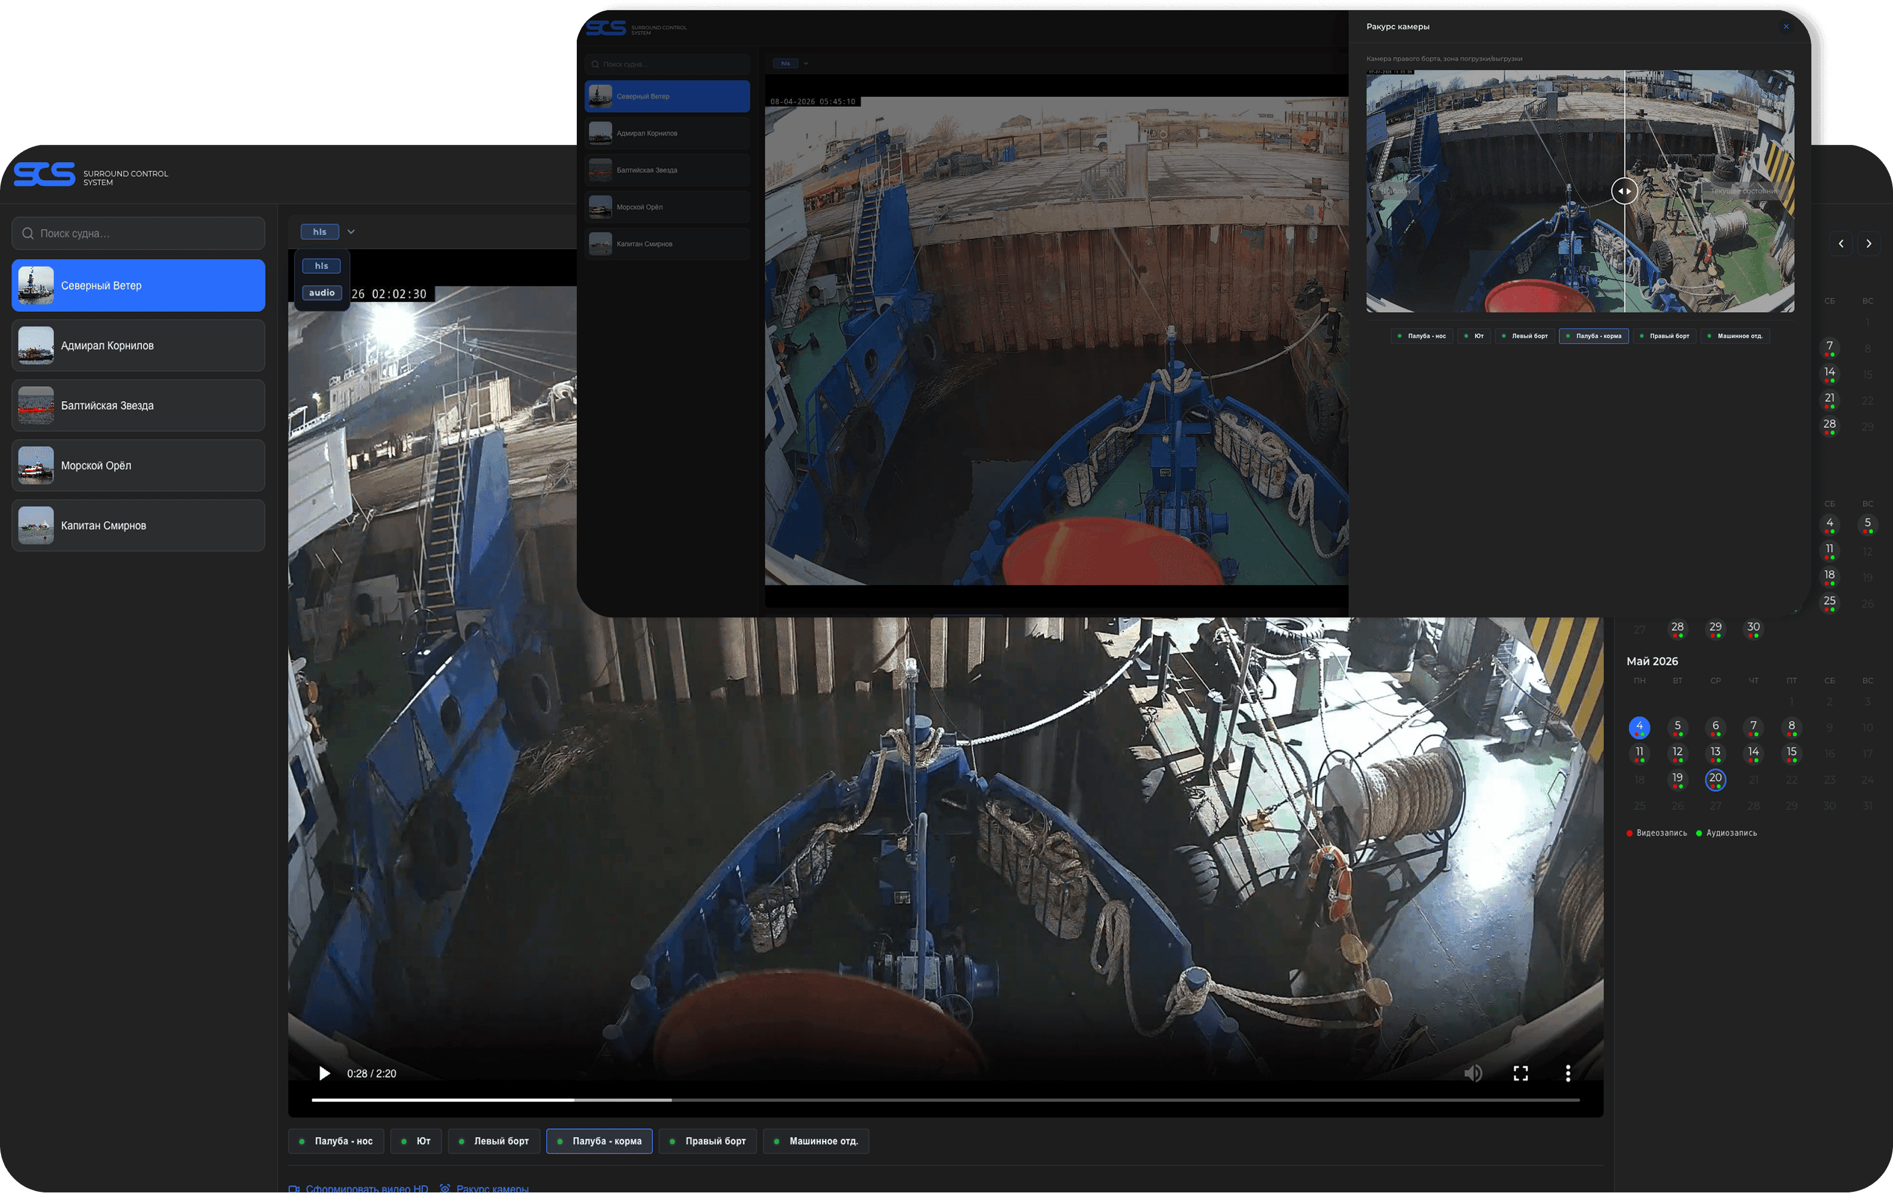Click the Сформировать видео HD link
This screenshot has height=1193, width=1893.
[358, 1188]
